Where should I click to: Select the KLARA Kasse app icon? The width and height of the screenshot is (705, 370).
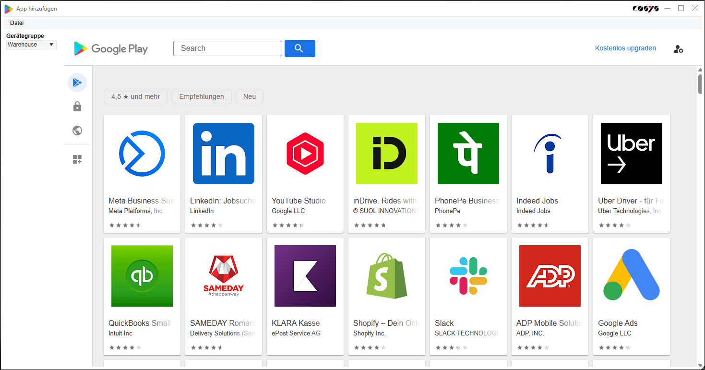(305, 276)
